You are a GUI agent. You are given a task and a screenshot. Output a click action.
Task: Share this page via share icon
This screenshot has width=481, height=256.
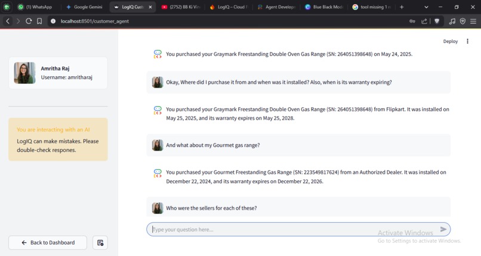click(424, 21)
